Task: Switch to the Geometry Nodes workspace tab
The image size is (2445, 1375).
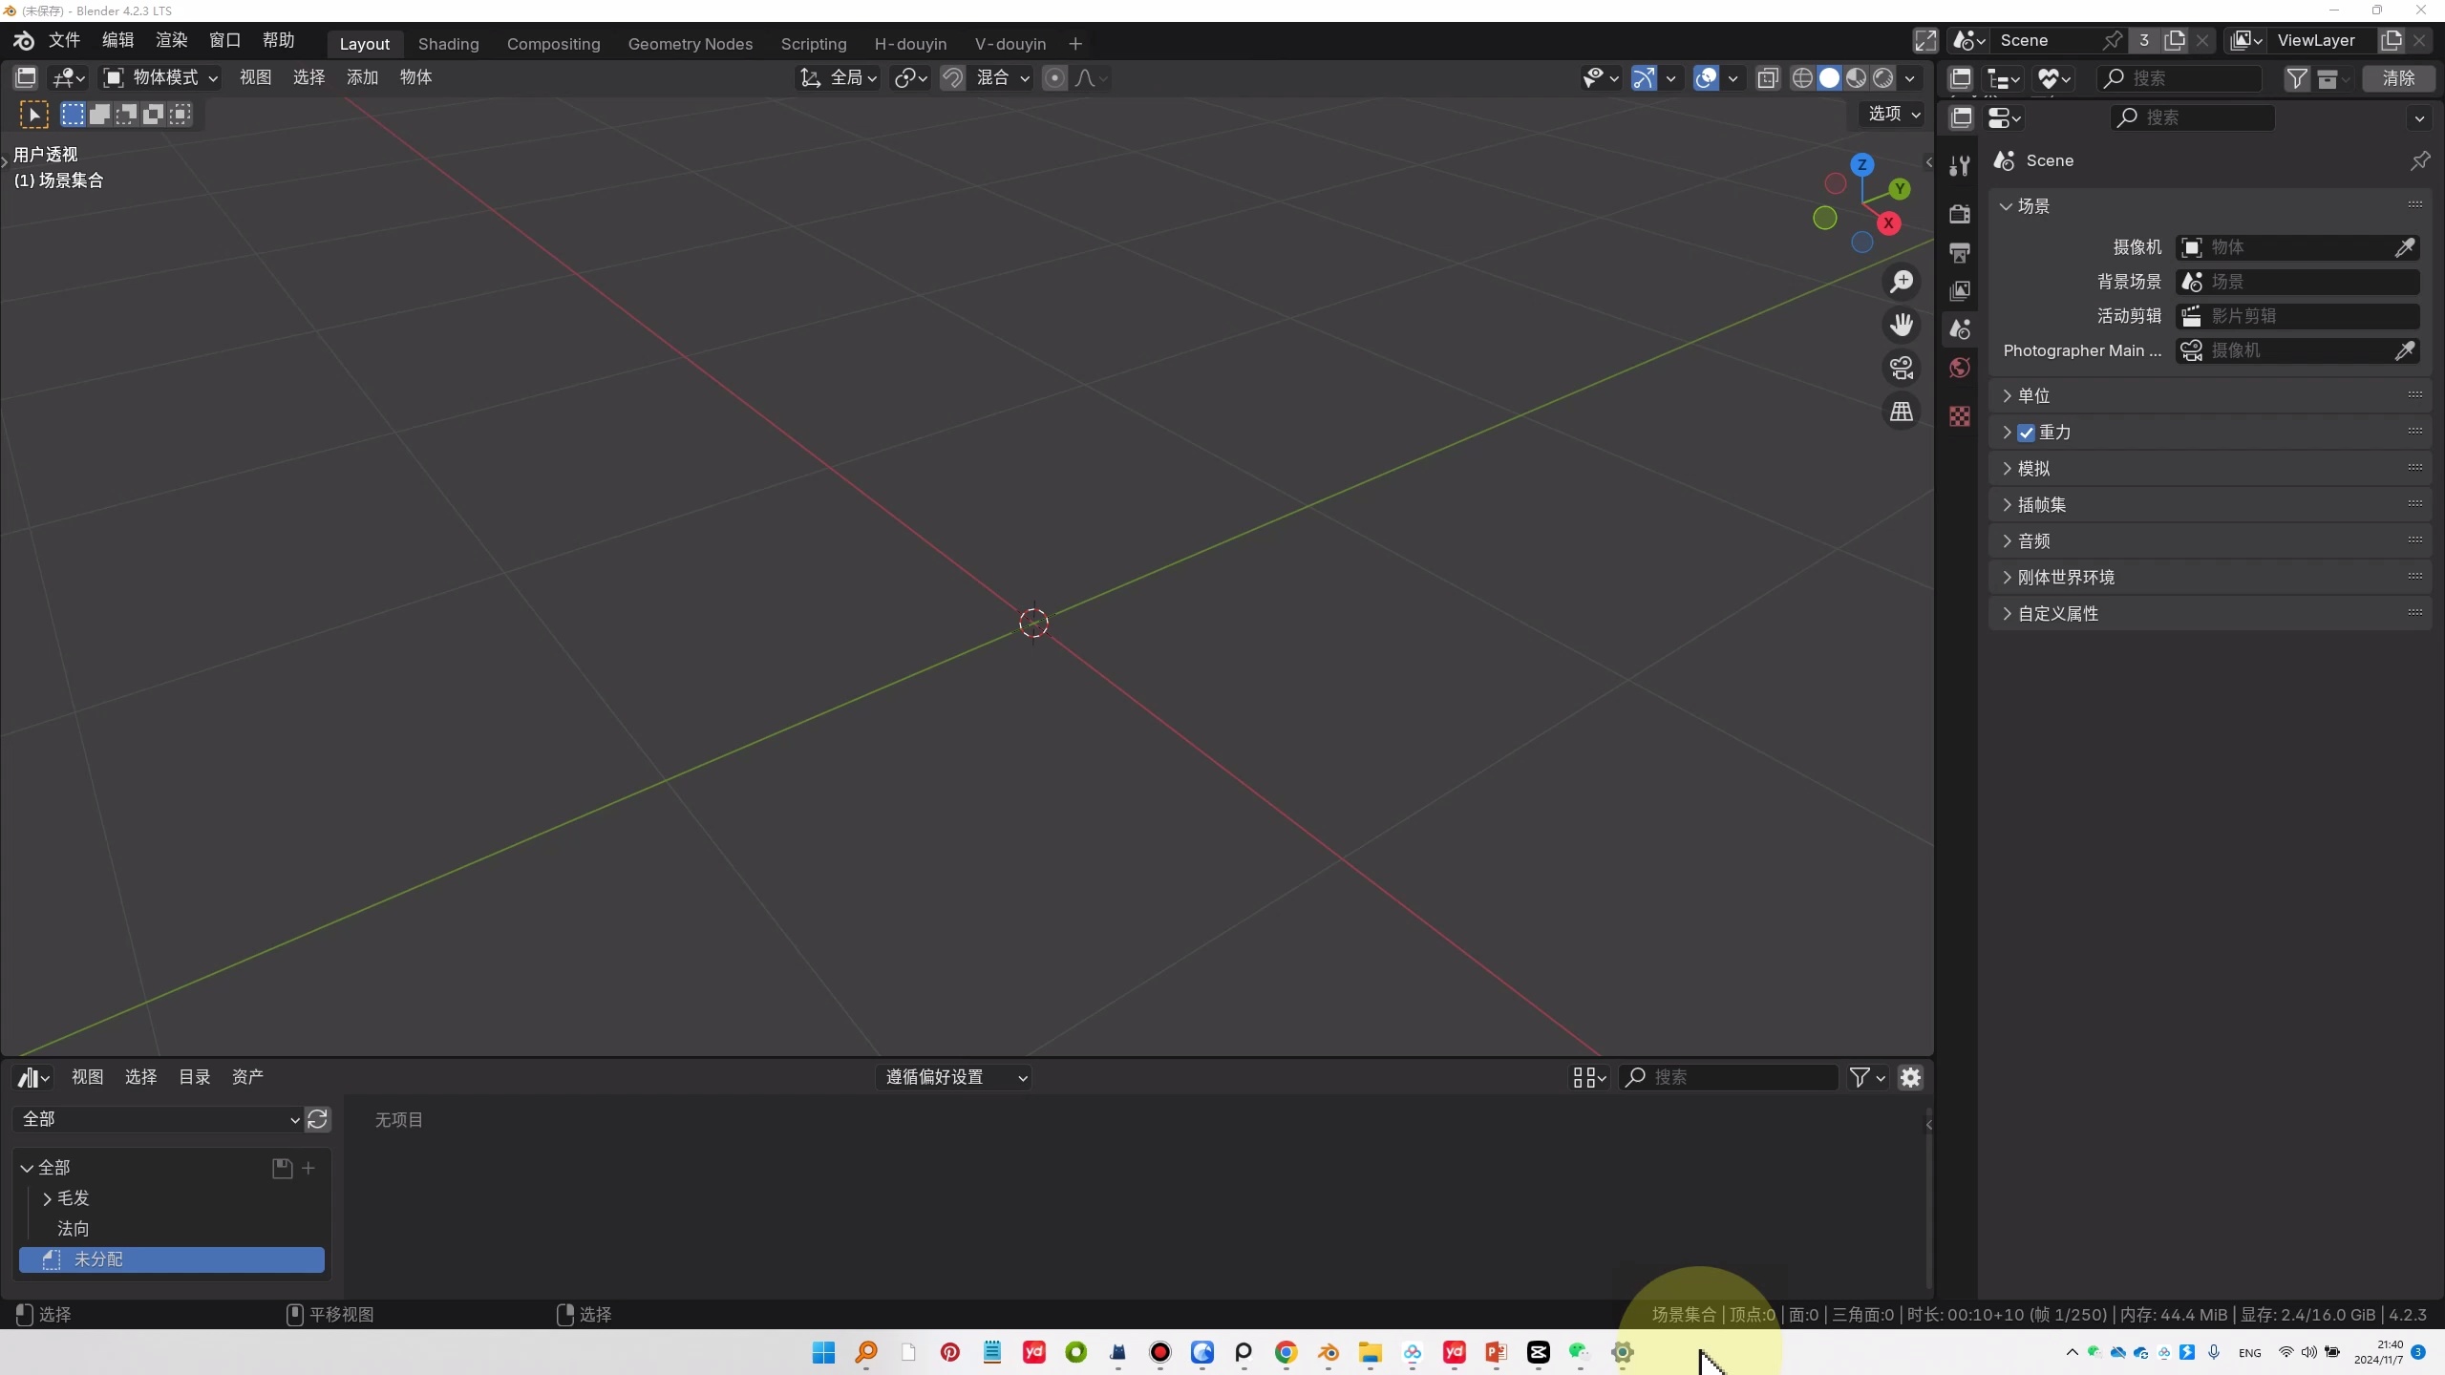Action: pos(690,44)
